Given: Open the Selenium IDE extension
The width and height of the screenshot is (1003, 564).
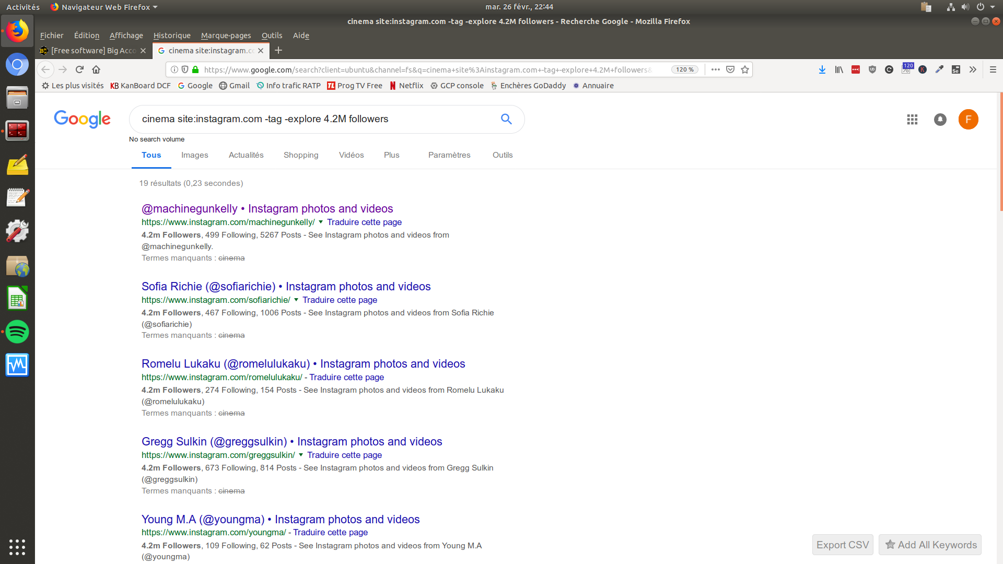Looking at the screenshot, I should [956, 69].
